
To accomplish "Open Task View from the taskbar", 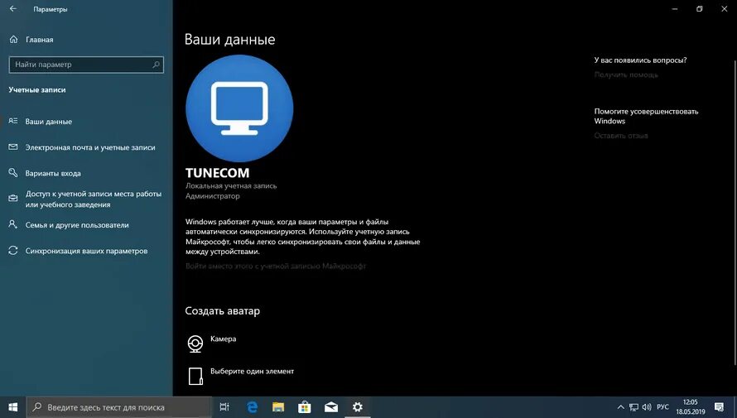I will coord(224,406).
